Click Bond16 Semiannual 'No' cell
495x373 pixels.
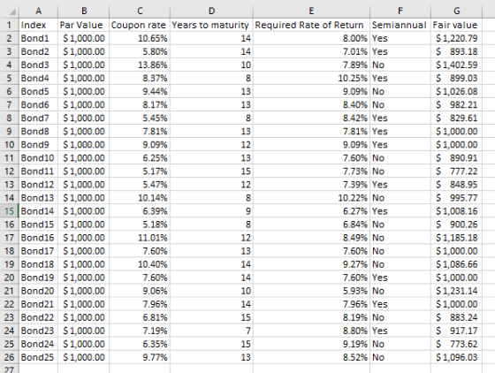[x=400, y=238]
